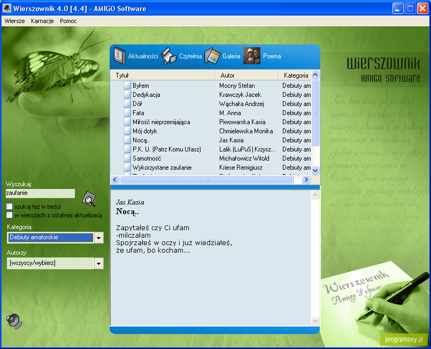Image resolution: width=431 pixels, height=349 pixels.
Task: Open the Aktualności section icon
Action: coord(119,56)
